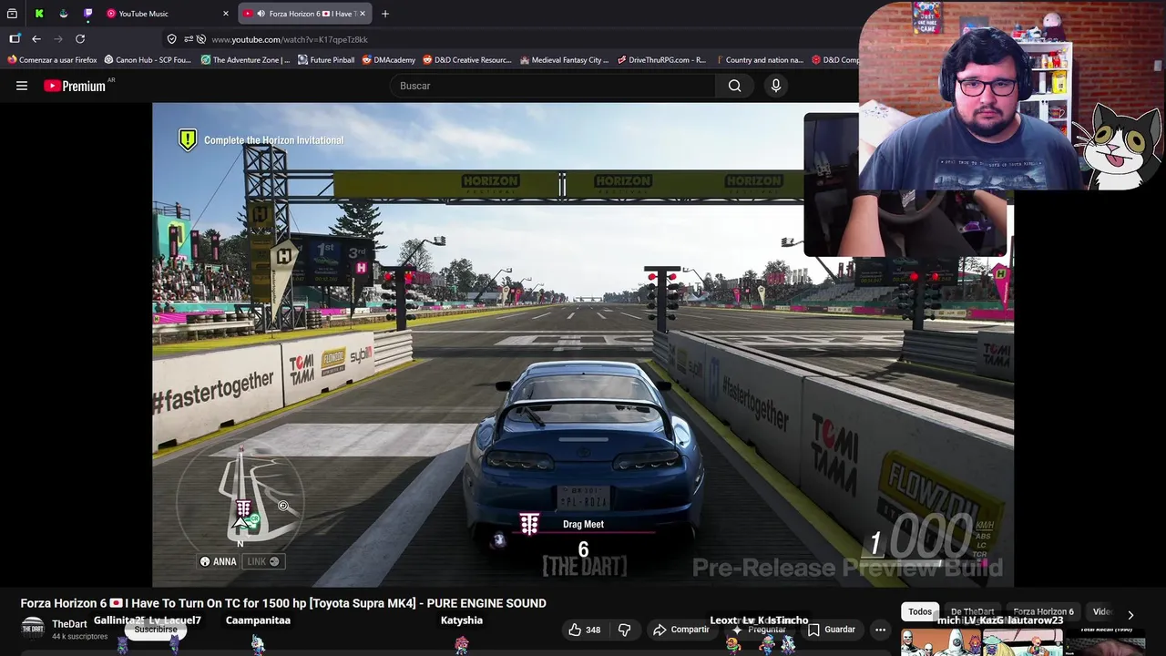Switch to the Twitch pinned tab
This screenshot has width=1166, height=656.
[88, 14]
